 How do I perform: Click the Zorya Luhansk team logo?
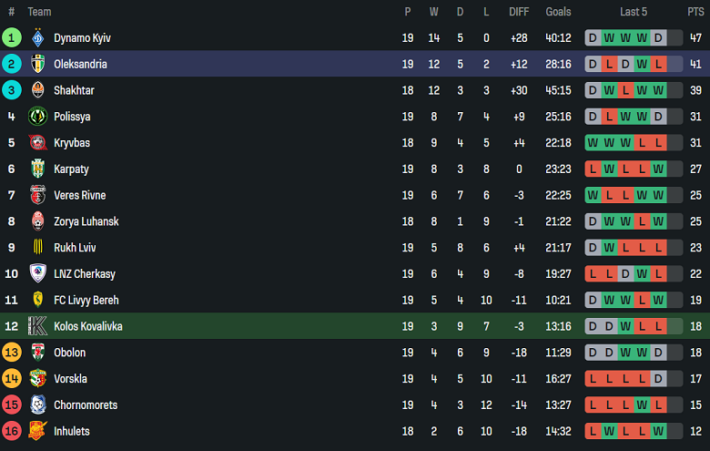click(x=38, y=221)
